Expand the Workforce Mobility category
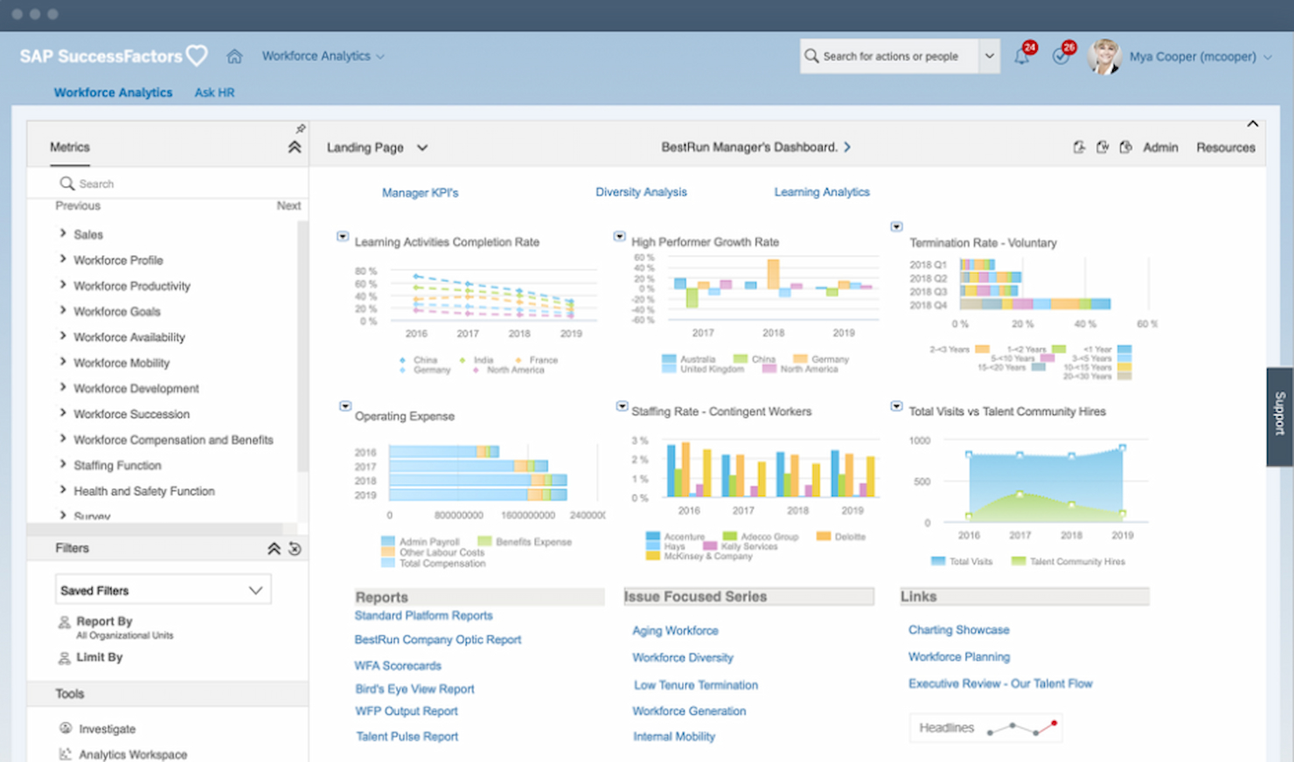The height and width of the screenshot is (762, 1294). pyautogui.click(x=62, y=362)
